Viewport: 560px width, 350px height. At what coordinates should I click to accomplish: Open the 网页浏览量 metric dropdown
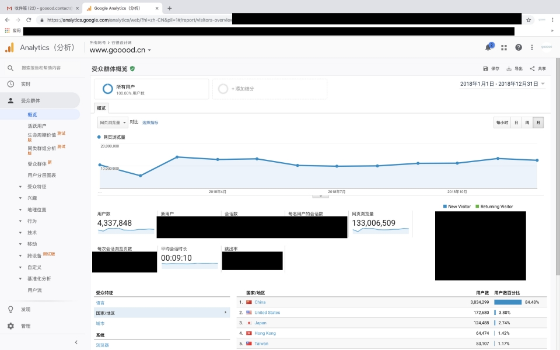pyautogui.click(x=113, y=123)
